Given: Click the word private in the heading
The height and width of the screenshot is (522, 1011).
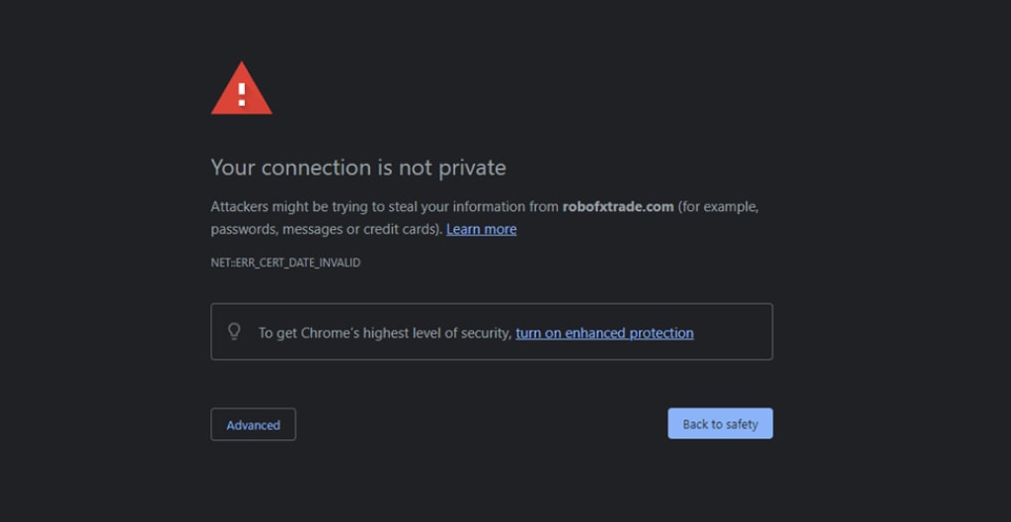Looking at the screenshot, I should [472, 169].
